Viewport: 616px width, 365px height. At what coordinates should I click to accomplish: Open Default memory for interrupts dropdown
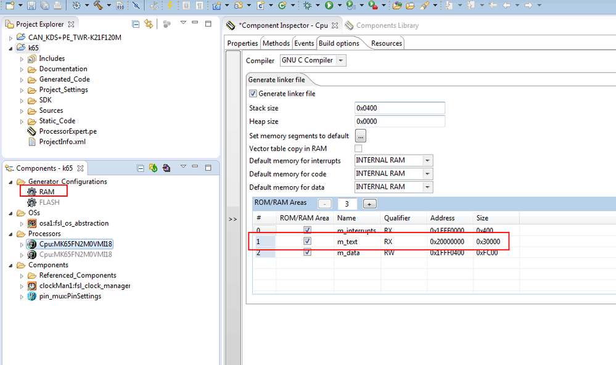pos(427,160)
